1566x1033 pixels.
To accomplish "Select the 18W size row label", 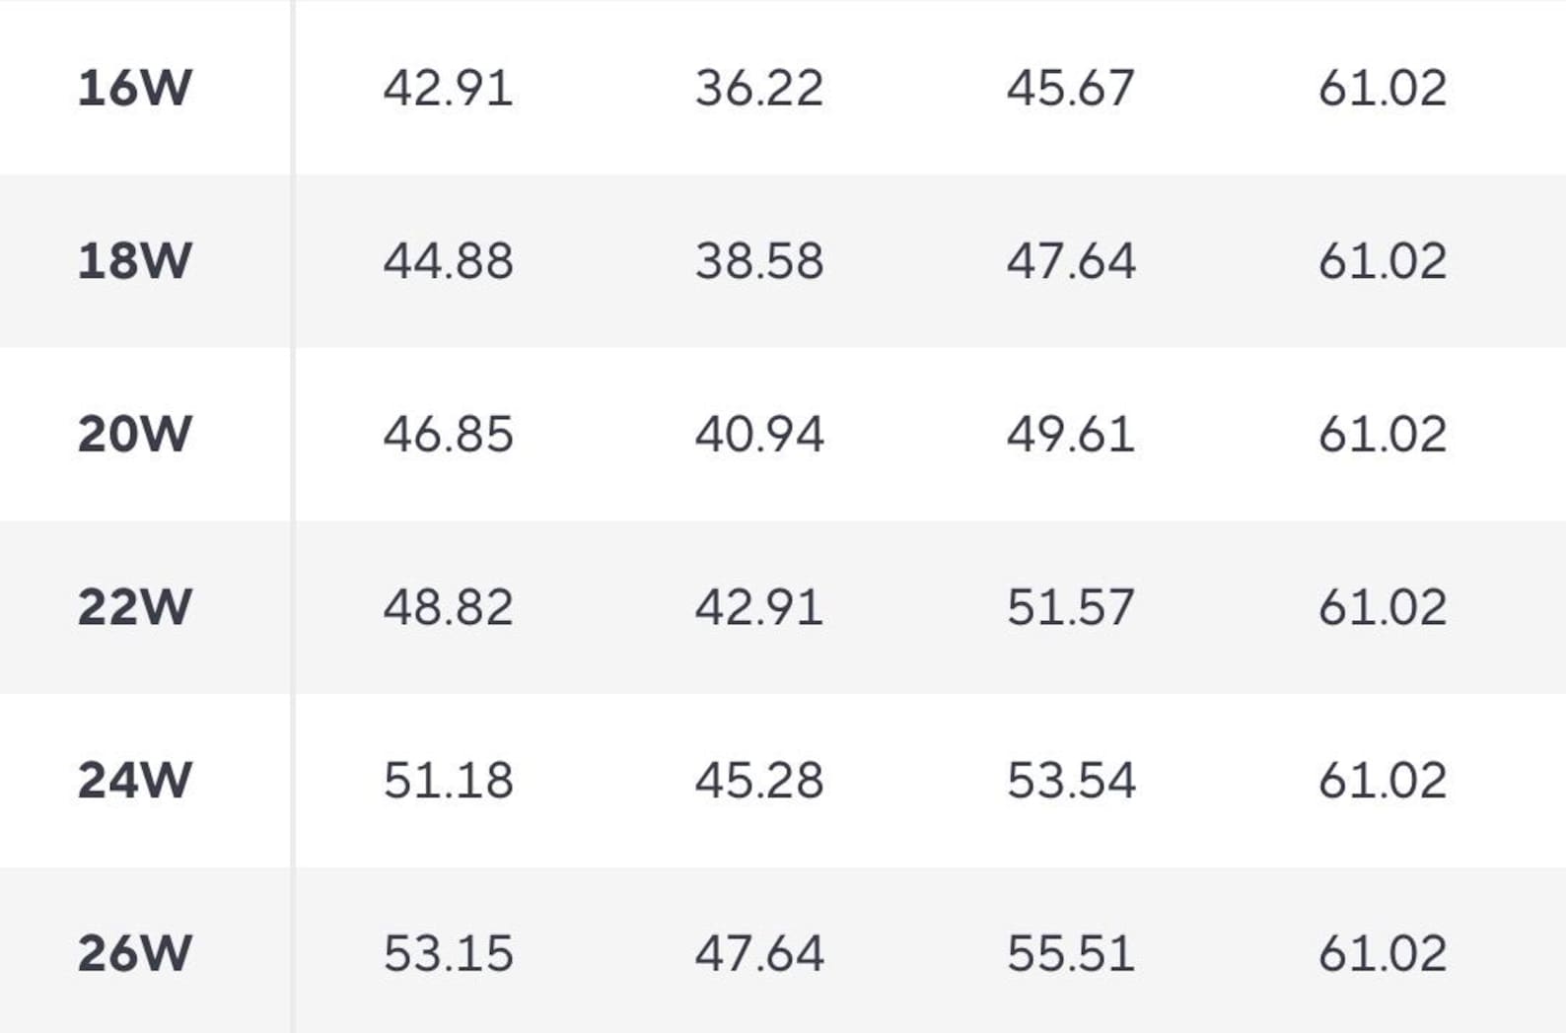I will (135, 261).
